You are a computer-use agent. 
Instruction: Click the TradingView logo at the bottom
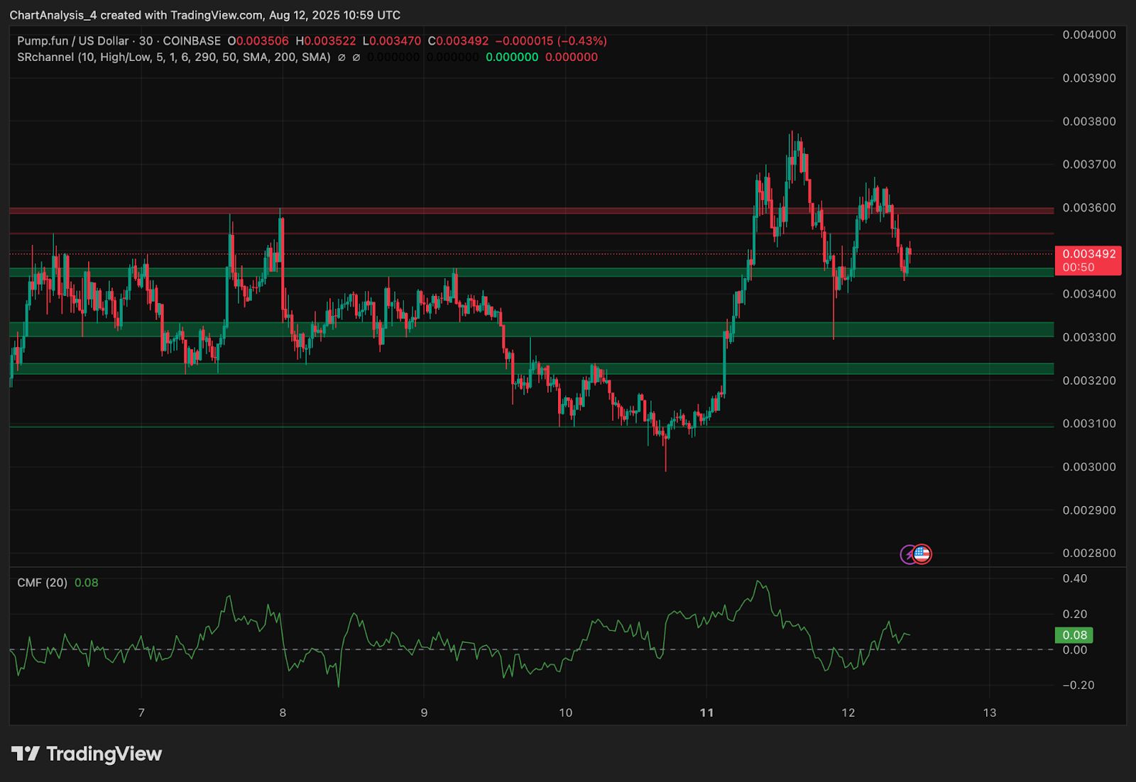click(x=87, y=754)
